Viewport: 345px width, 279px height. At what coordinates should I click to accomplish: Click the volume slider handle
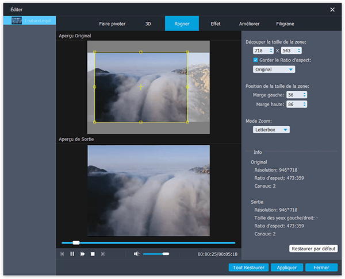click(166, 254)
